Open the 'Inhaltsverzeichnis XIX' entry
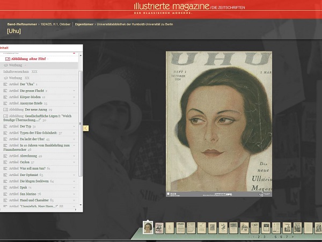The height and width of the screenshot is (242, 322). pos(20,72)
